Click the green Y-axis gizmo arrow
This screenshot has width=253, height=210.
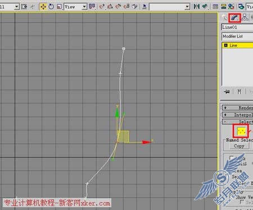117,113
